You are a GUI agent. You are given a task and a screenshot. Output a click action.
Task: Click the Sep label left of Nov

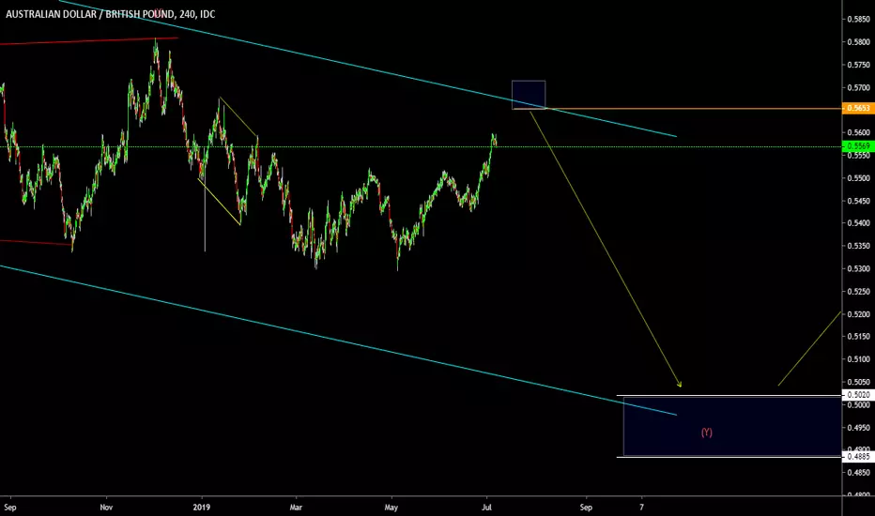(10, 507)
